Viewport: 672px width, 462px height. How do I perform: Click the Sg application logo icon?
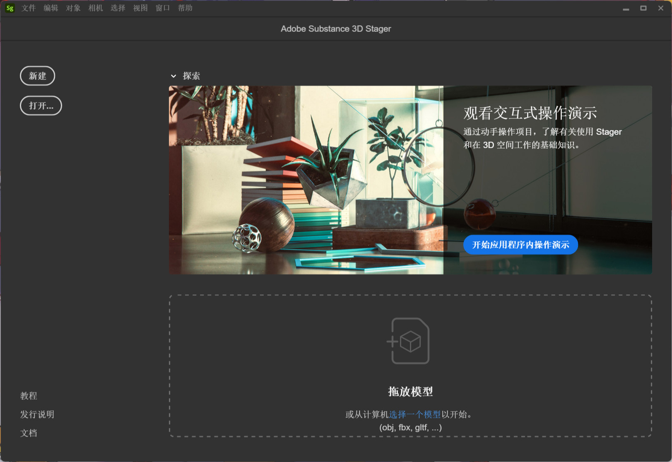click(x=10, y=8)
